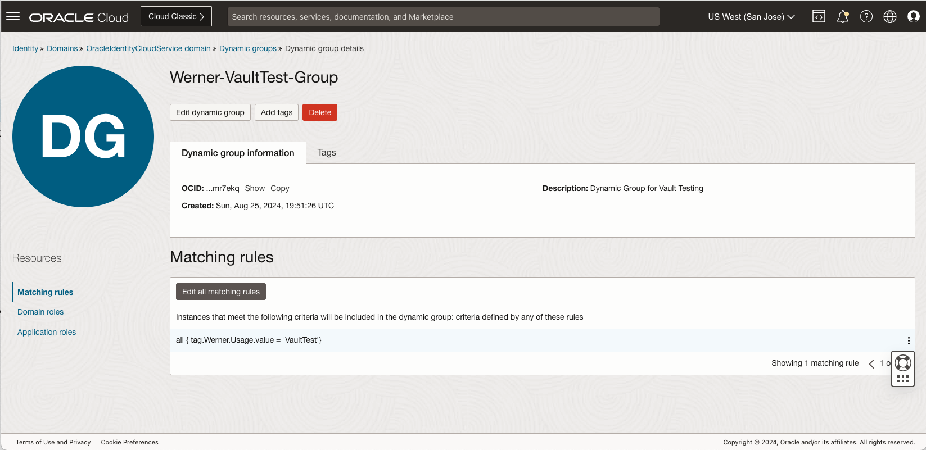This screenshot has height=450, width=926.
Task: Click the lifebuoy support help icon
Action: 902,362
